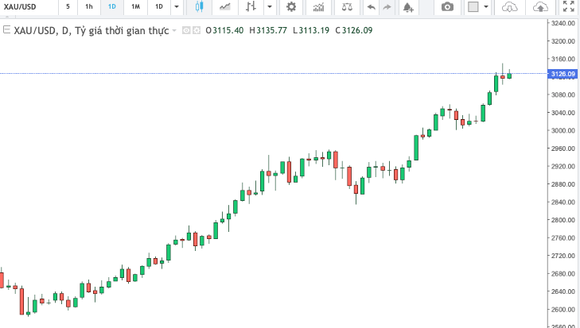Click the low value L3113.19
The image size is (580, 328).
[x=311, y=31]
